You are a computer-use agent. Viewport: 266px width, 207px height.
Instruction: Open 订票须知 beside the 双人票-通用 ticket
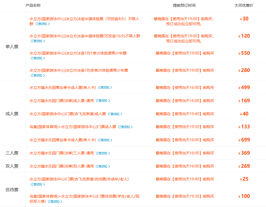[103, 166]
